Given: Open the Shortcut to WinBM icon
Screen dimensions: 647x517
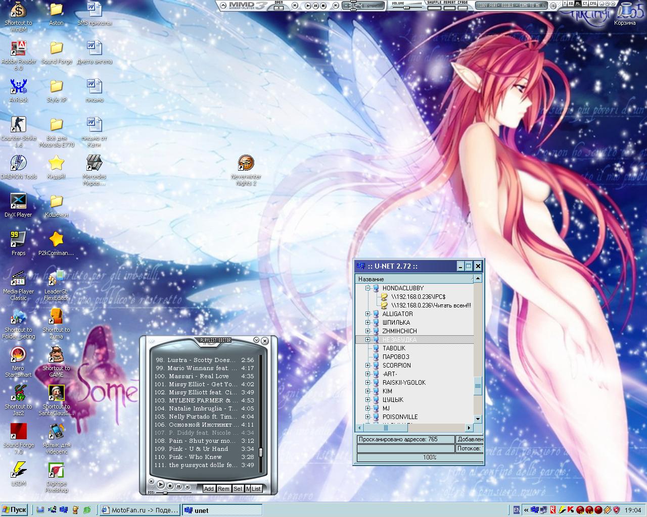Looking at the screenshot, I should (x=18, y=16).
